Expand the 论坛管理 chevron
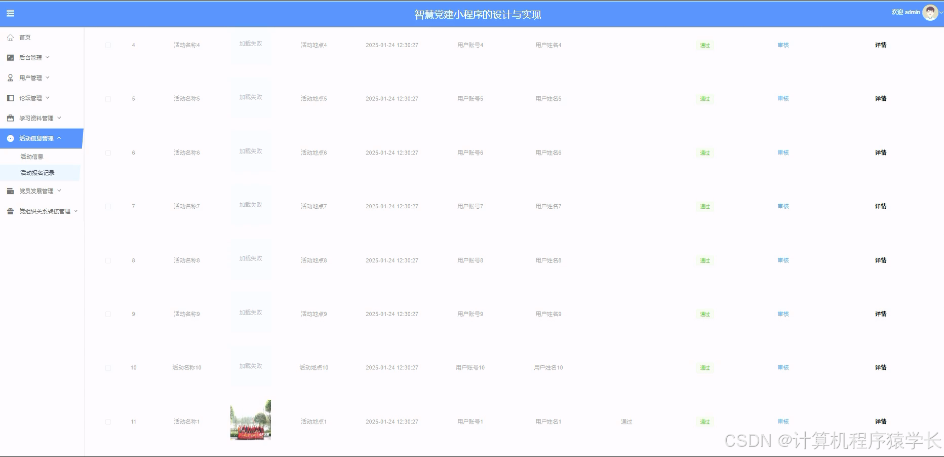Image resolution: width=944 pixels, height=457 pixels. [48, 98]
